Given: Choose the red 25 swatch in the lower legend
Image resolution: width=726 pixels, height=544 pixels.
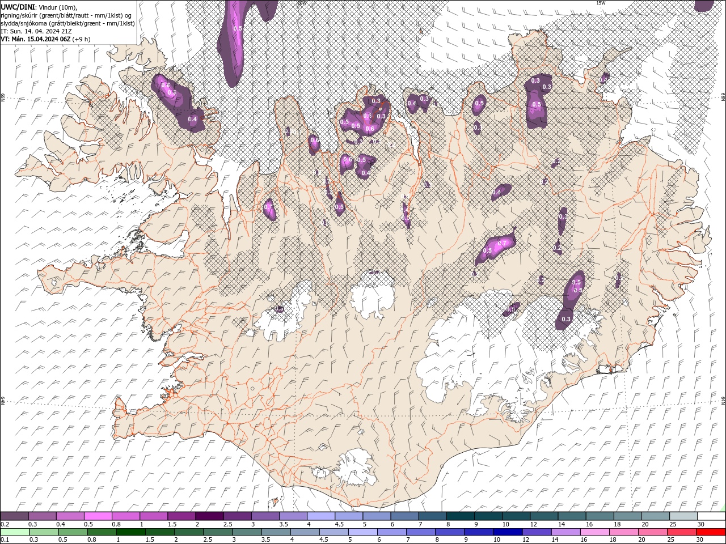Looking at the screenshot, I should (x=682, y=532).
